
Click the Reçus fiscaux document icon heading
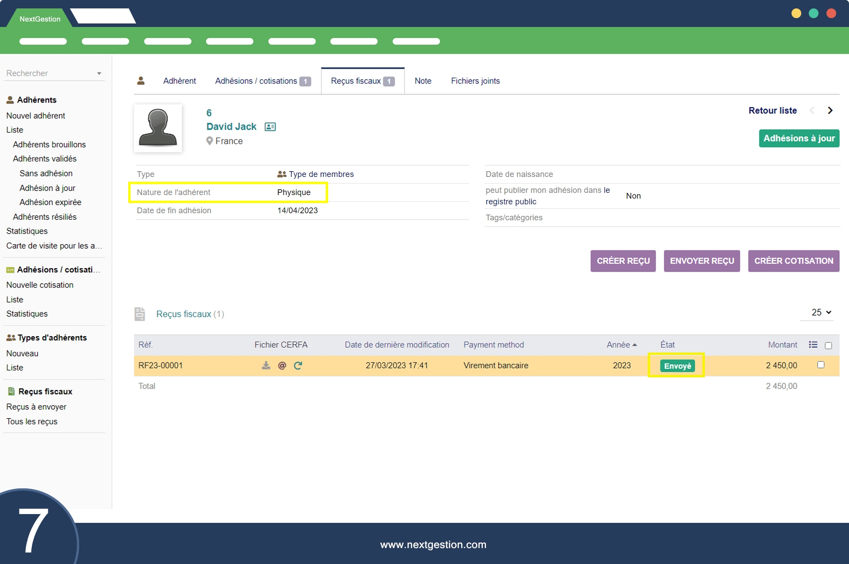pos(140,314)
